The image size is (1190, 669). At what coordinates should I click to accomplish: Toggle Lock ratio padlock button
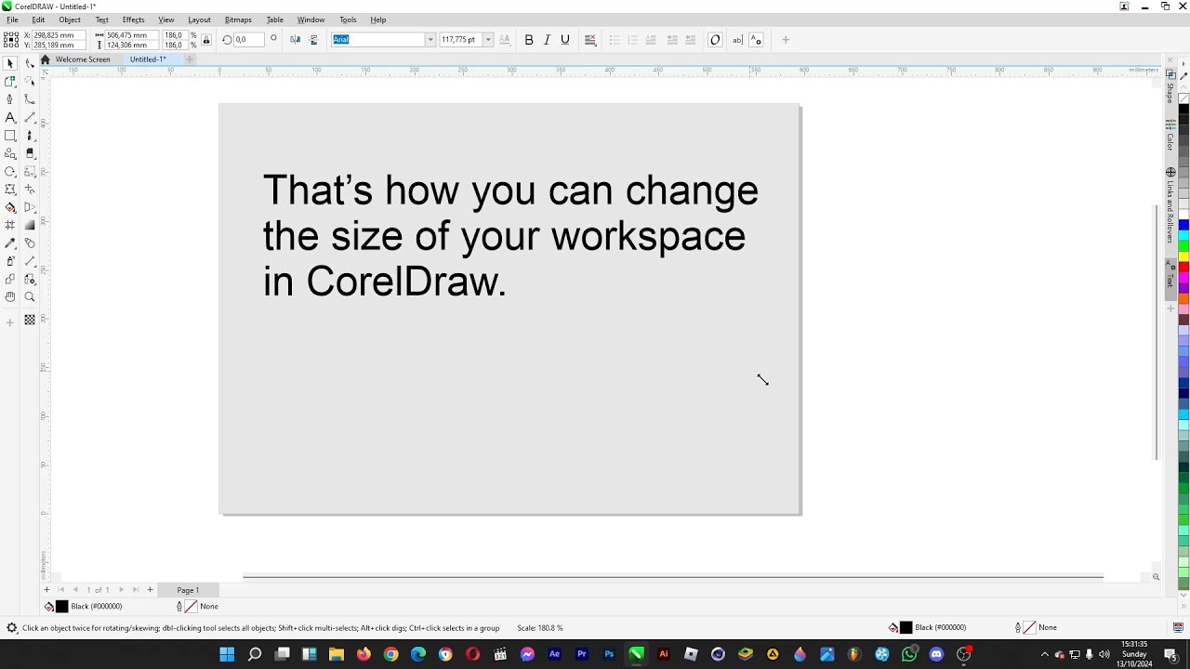coord(205,40)
